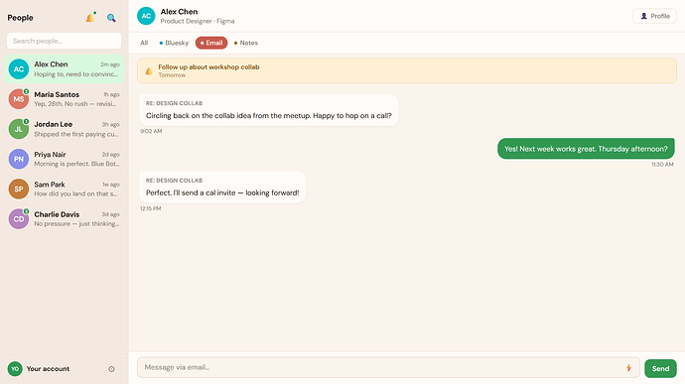Click the 11:30 AM timestamp

663,165
